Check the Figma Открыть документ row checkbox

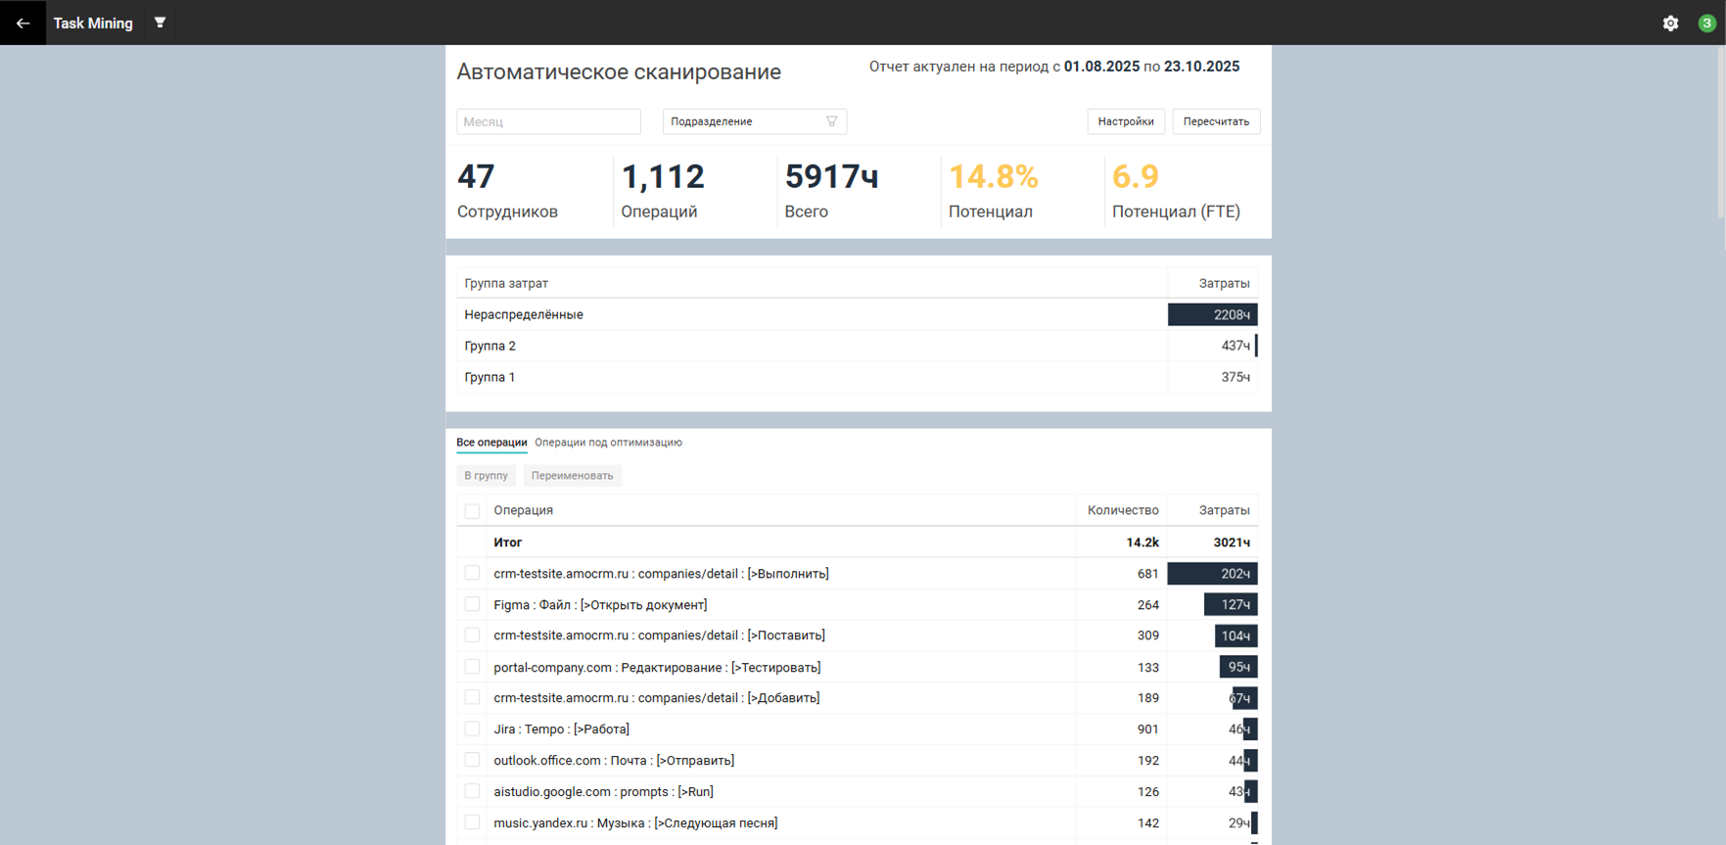(x=472, y=604)
